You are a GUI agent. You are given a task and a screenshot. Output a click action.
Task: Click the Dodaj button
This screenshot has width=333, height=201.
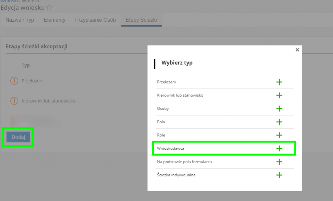click(x=18, y=137)
